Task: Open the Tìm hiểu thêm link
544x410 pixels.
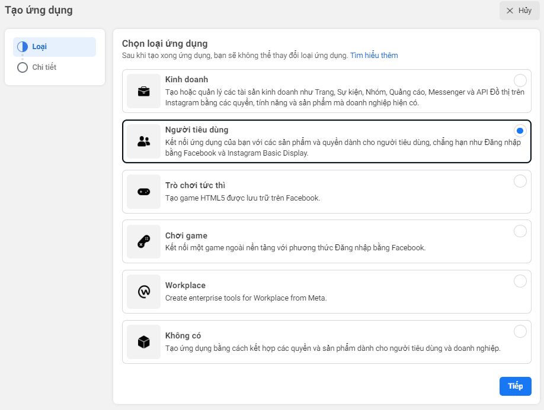Action: tap(374, 56)
